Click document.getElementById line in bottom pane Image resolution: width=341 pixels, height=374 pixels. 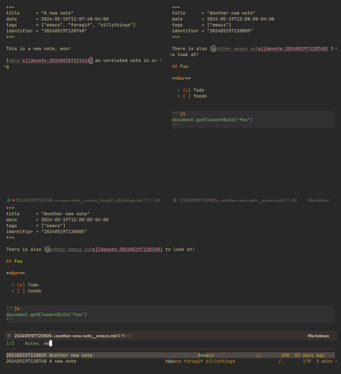(x=46, y=315)
